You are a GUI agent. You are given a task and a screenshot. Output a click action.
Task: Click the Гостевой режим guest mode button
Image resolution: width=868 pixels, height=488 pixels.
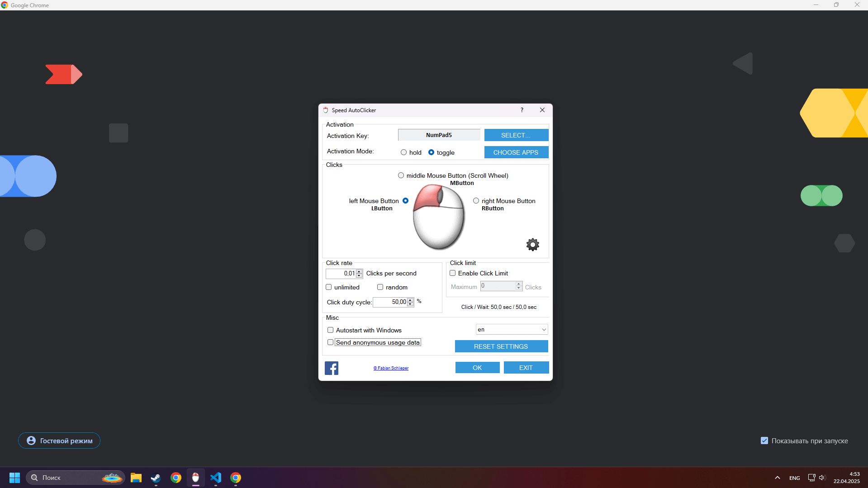59,441
